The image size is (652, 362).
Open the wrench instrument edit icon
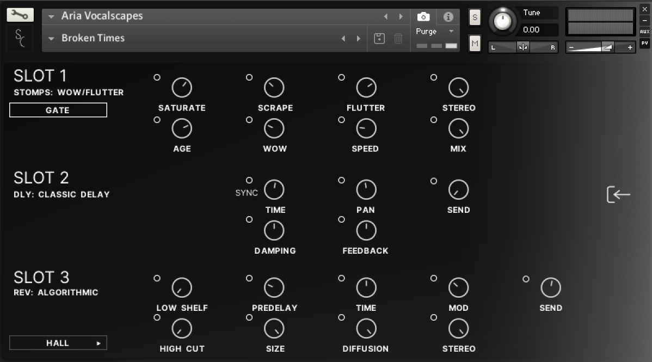coord(20,15)
